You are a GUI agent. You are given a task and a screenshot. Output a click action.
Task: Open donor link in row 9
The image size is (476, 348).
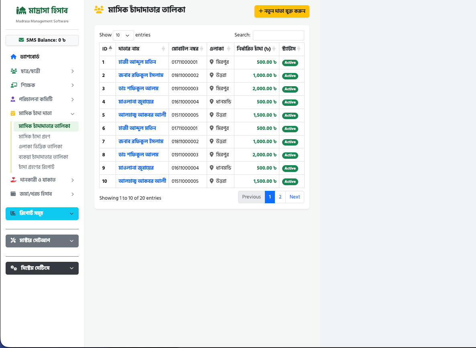click(x=136, y=168)
